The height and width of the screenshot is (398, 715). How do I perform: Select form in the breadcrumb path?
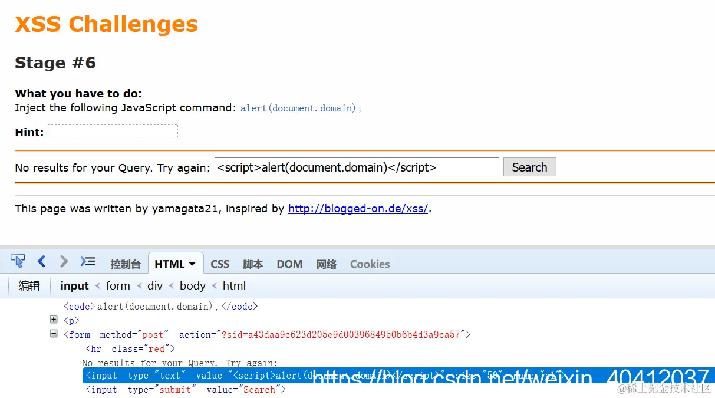(x=118, y=286)
